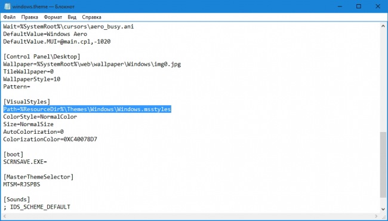The image size is (388, 221).
Task: Click the [MasterThemeSelector] section header
Action: 38,177
